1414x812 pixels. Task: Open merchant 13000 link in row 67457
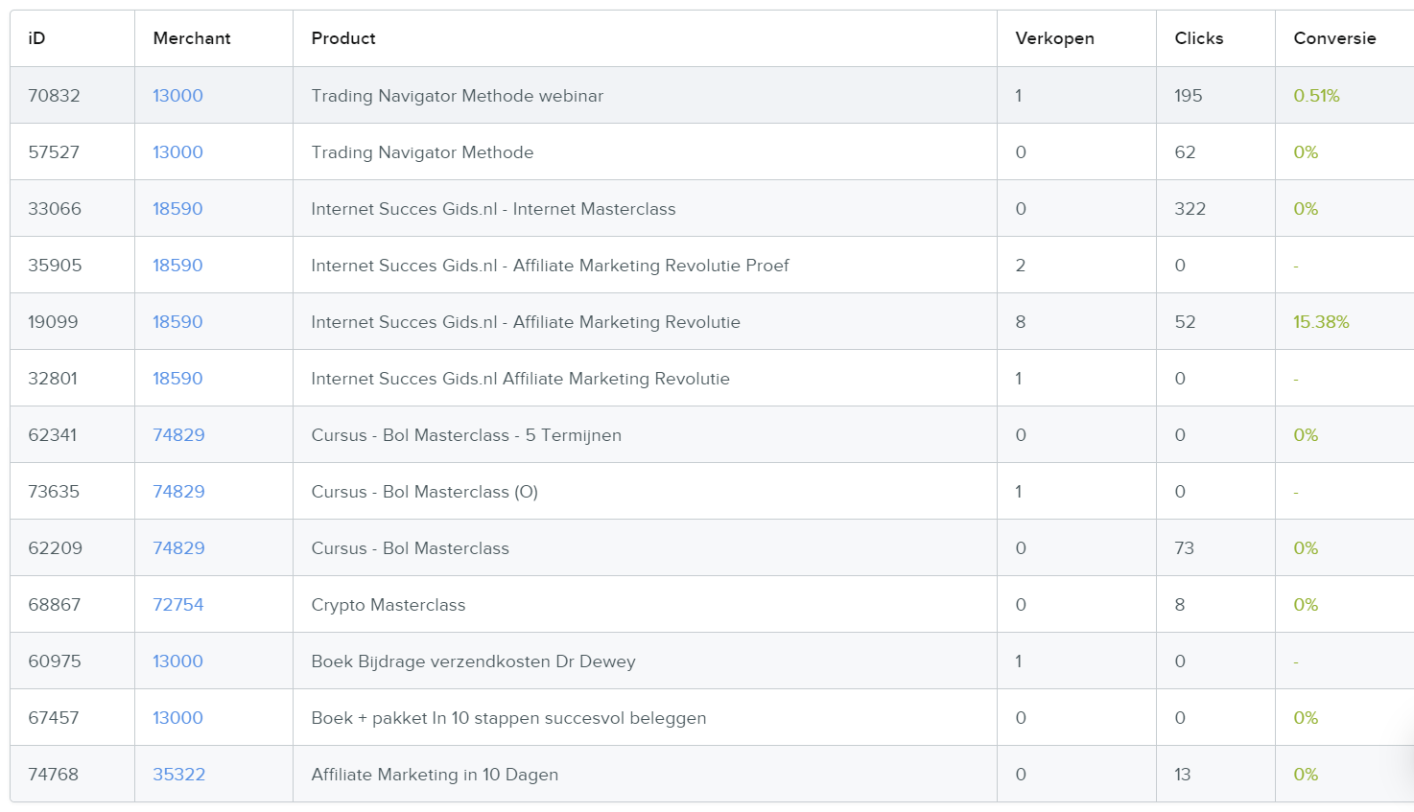tap(177, 718)
